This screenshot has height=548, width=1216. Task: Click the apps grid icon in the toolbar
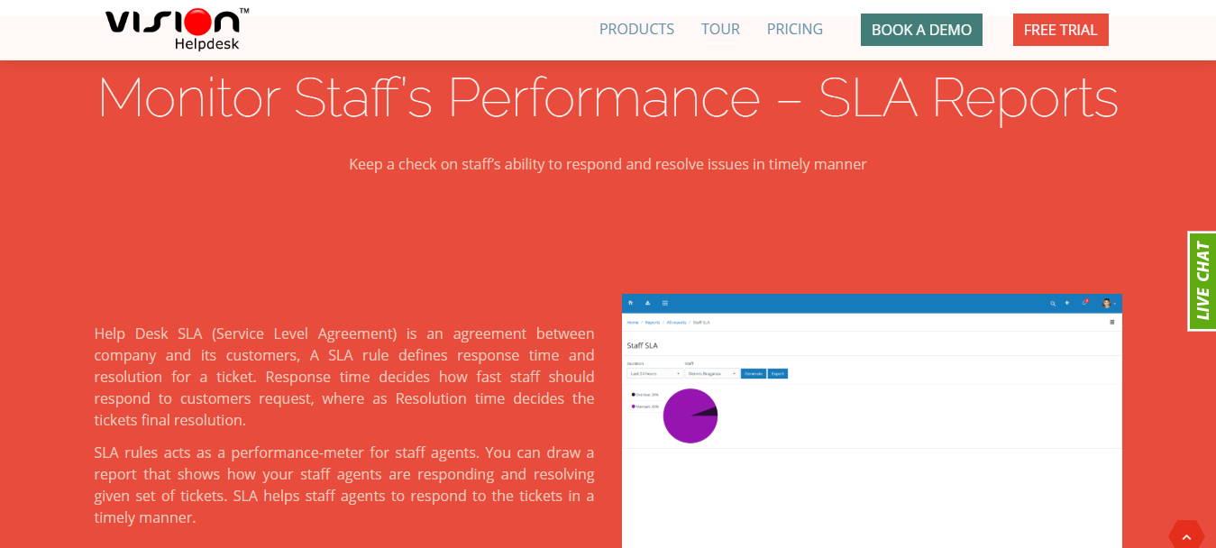[x=664, y=303]
